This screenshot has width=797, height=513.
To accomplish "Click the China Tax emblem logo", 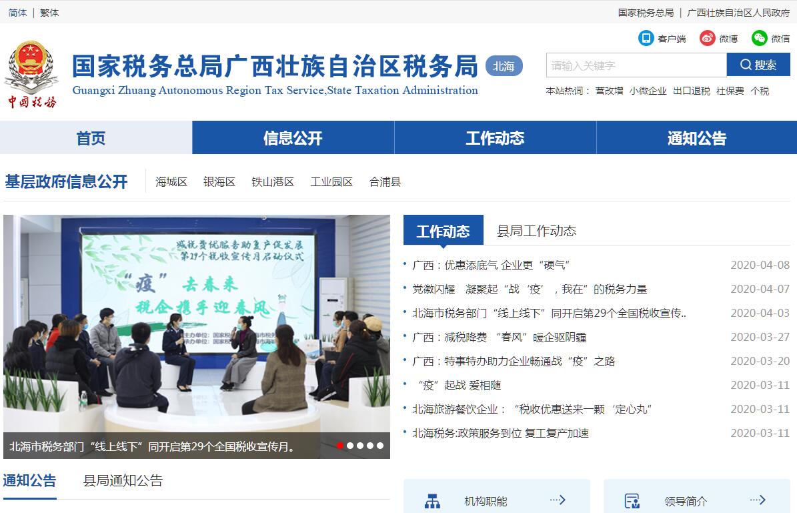I will [x=31, y=73].
